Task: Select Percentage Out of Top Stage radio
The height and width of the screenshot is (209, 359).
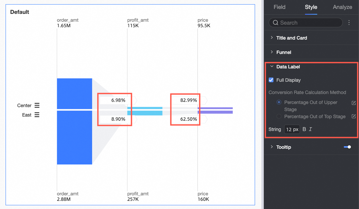Action: pos(279,117)
